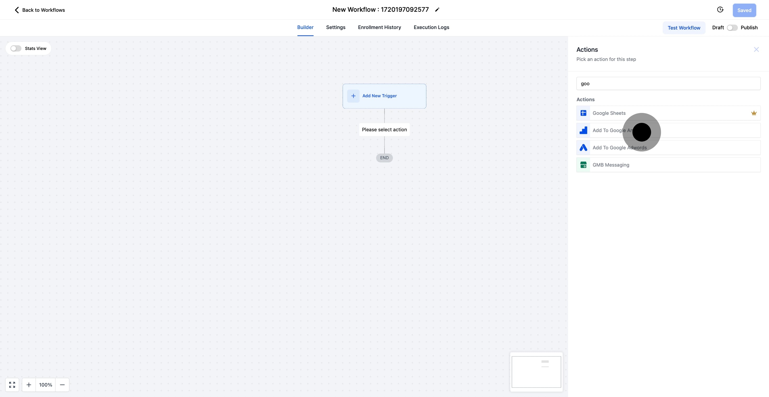Open the Execution Logs tab
Screen dimensions: 769x397
(431, 27)
